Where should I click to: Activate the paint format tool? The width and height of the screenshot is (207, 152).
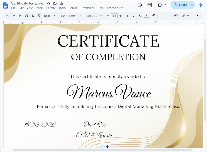(39, 16)
